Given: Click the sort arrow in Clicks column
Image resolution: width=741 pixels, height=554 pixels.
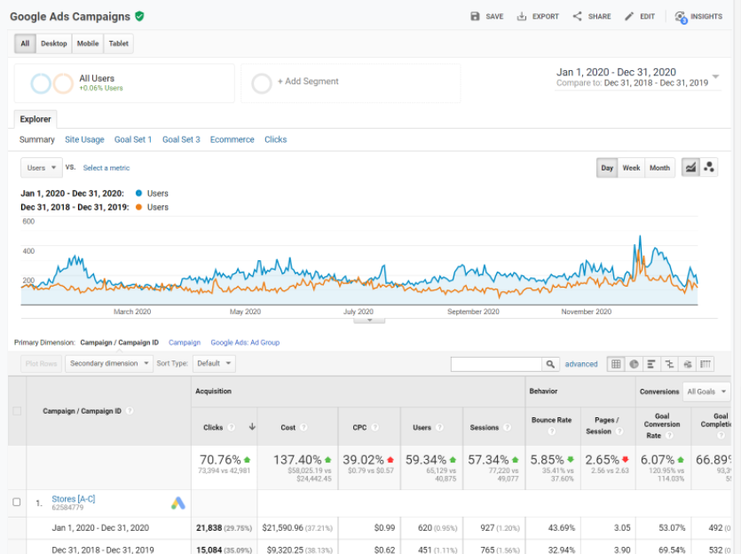Looking at the screenshot, I should coord(252,427).
